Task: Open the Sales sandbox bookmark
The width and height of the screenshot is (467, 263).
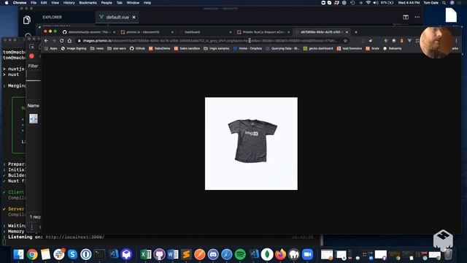Action: [187, 48]
